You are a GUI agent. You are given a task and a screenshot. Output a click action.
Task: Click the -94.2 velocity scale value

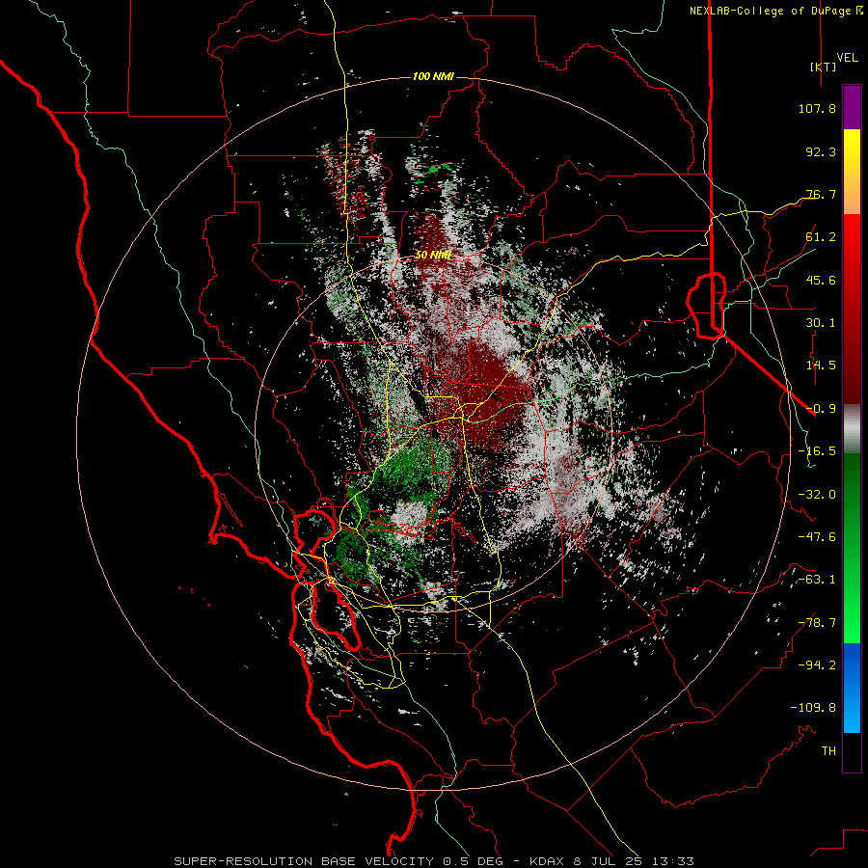pyautogui.click(x=817, y=665)
